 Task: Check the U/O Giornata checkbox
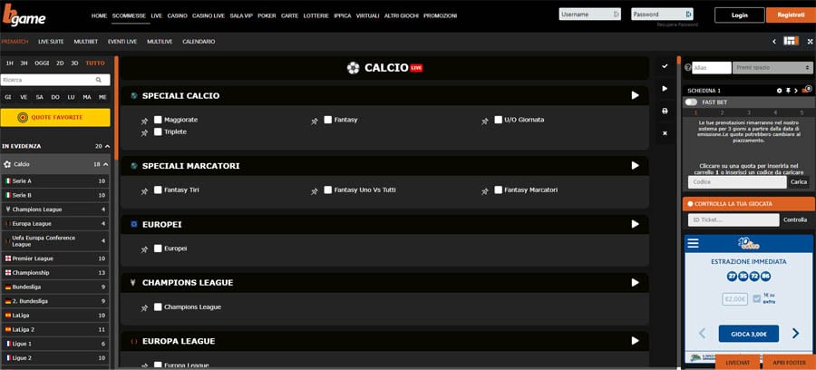tap(498, 119)
